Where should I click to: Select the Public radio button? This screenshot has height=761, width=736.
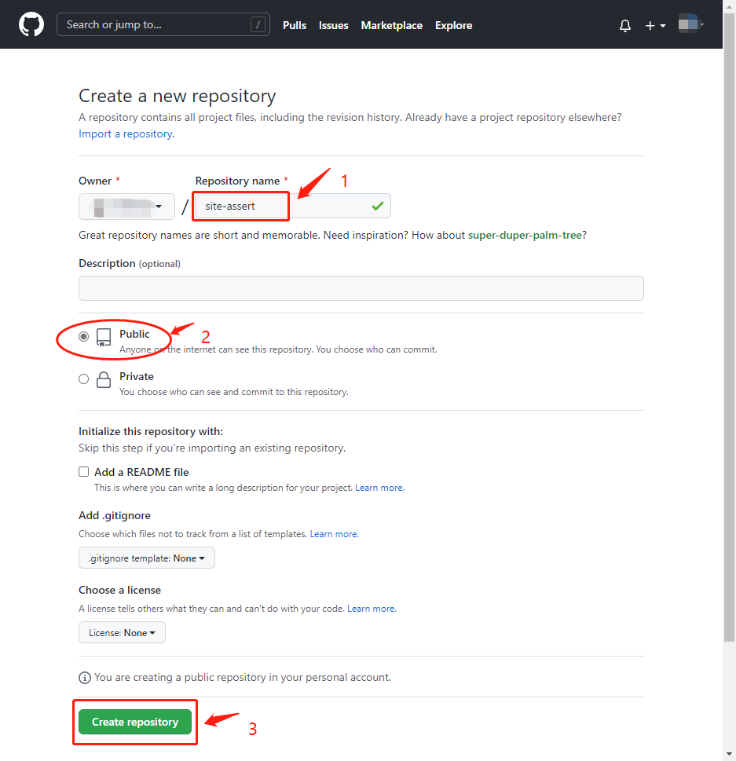[84, 336]
